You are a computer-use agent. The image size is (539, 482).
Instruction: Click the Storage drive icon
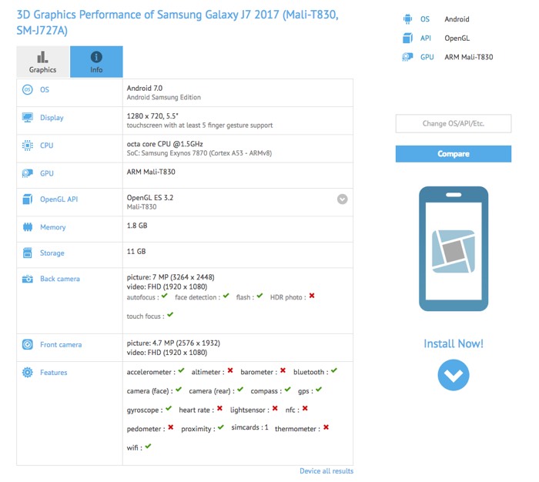28,253
